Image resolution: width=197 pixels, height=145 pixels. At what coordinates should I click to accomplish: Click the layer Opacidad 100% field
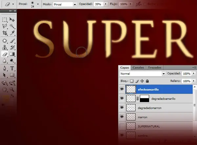[186, 73]
